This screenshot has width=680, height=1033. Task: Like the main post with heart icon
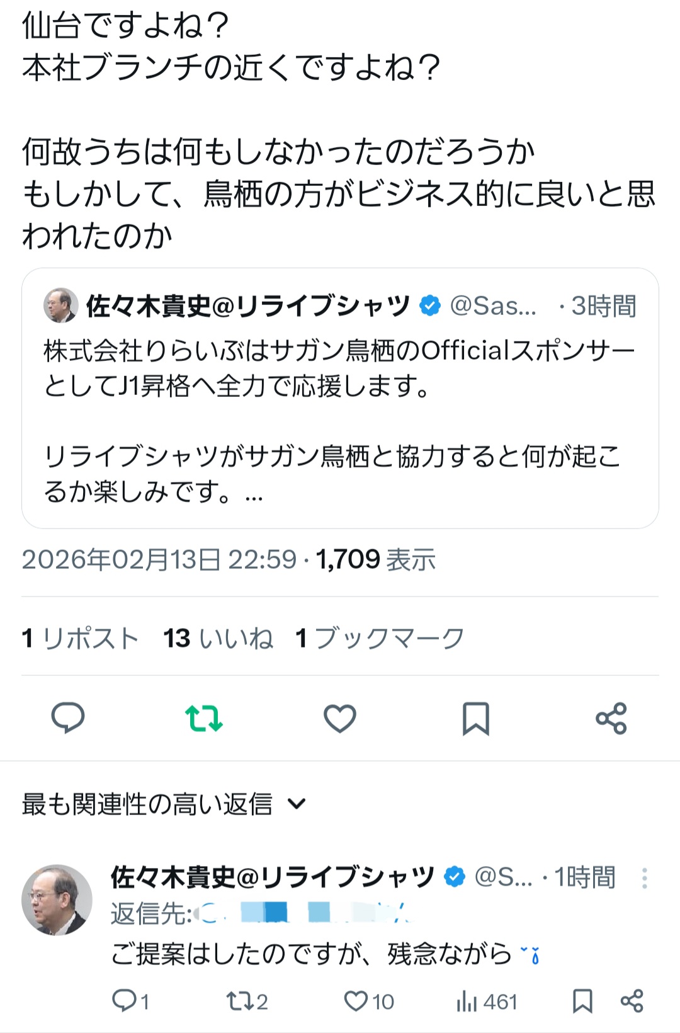click(340, 718)
